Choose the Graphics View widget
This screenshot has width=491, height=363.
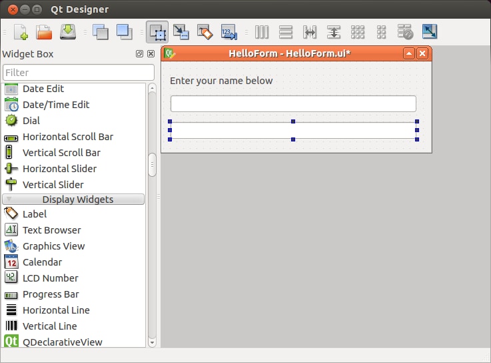pos(73,246)
